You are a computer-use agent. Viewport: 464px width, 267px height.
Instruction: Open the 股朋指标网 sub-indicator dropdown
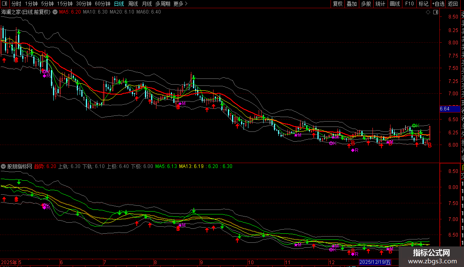[4, 167]
